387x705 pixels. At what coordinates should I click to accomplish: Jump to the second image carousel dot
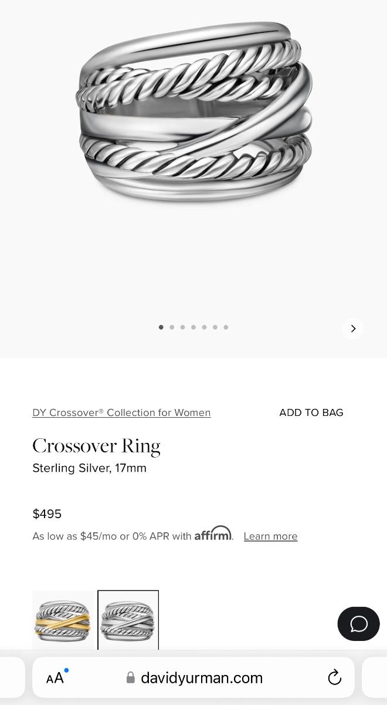(172, 327)
